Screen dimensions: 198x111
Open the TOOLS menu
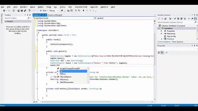(62, 7)
